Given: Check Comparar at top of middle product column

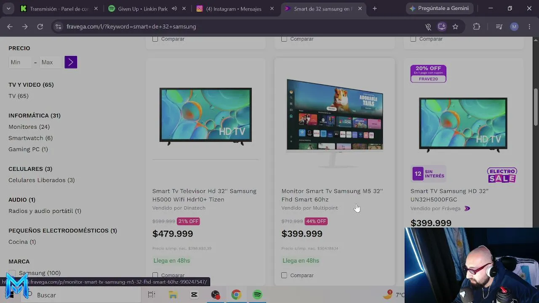Looking at the screenshot, I should coord(284,39).
